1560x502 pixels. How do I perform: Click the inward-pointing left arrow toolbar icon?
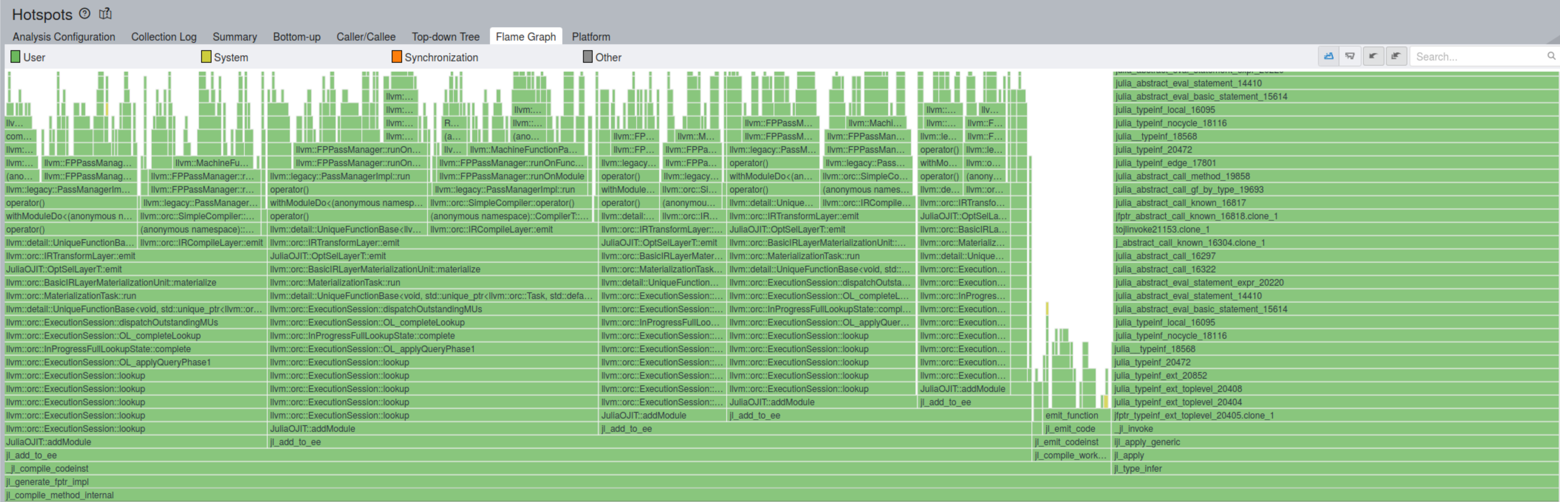point(1373,56)
